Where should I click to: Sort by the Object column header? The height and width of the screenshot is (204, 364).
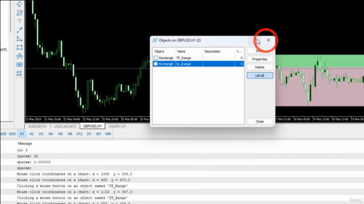[x=164, y=52]
